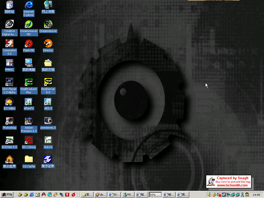Switch to the "MS..." taskbar window
Viewport: 264px width, 198px height.
(x=128, y=195)
